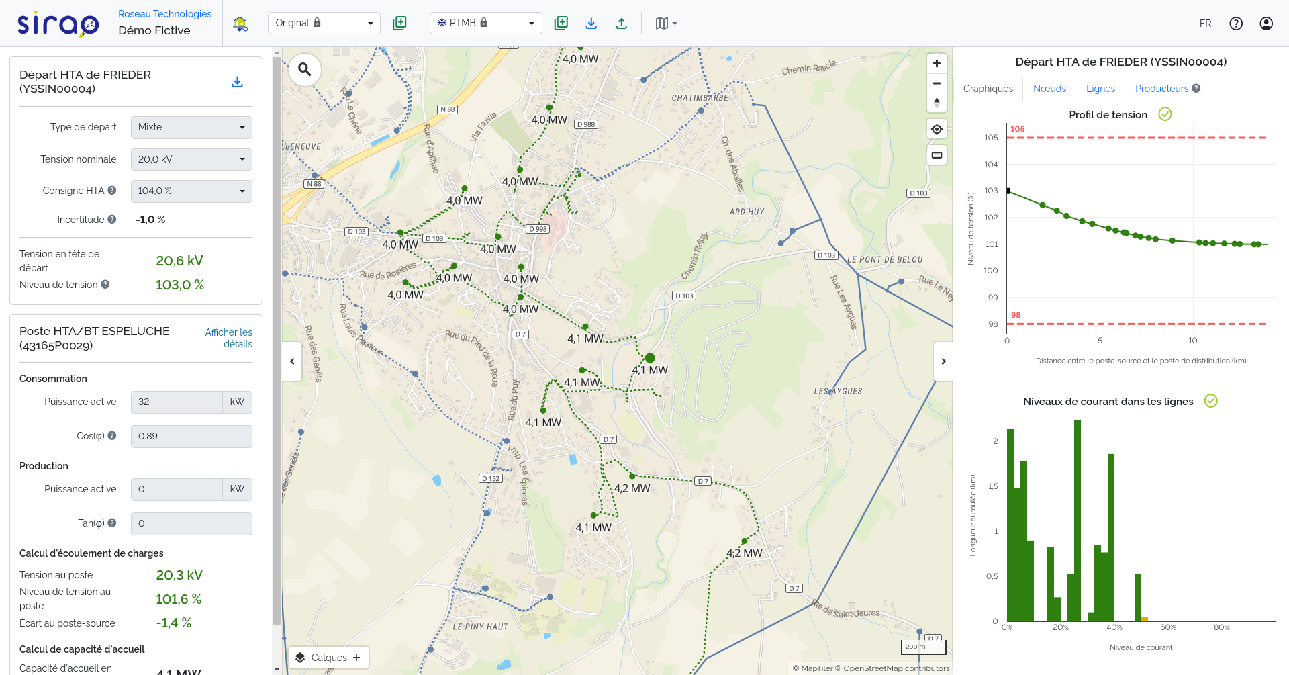Viewport: 1289px width, 675px height.
Task: Switch to Producteurs tab
Action: pos(1162,89)
